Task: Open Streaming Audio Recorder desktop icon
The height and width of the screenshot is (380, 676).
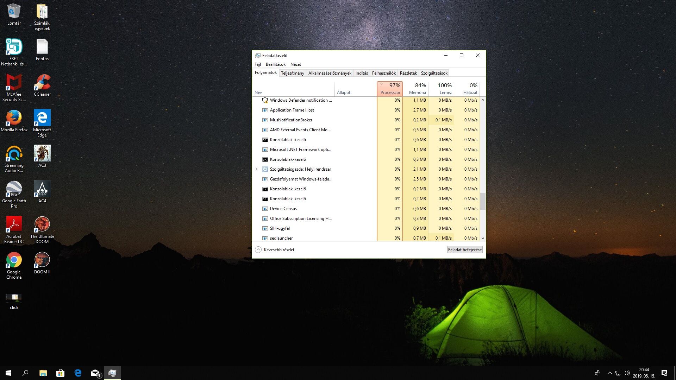Action: click(x=14, y=154)
